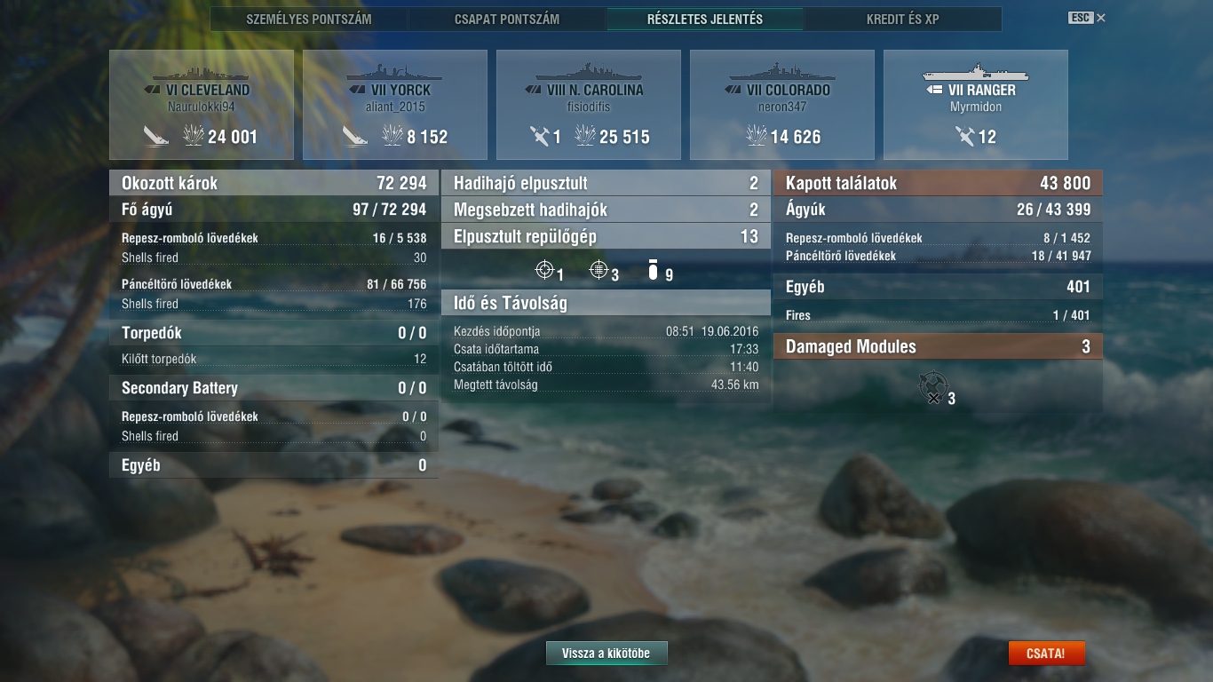This screenshot has width=1213, height=682.
Task: Select the VI Cleveland ship card
Action: tap(202, 105)
